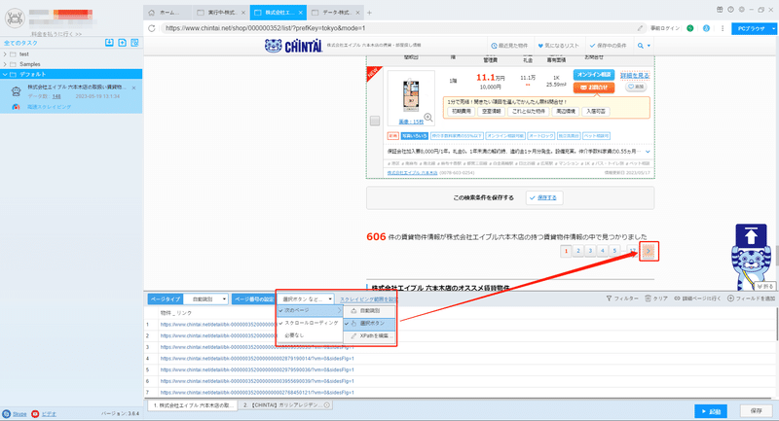Open the 高速スクレイピング link
Image resolution: width=779 pixels, height=421 pixels.
pyautogui.click(x=50, y=107)
